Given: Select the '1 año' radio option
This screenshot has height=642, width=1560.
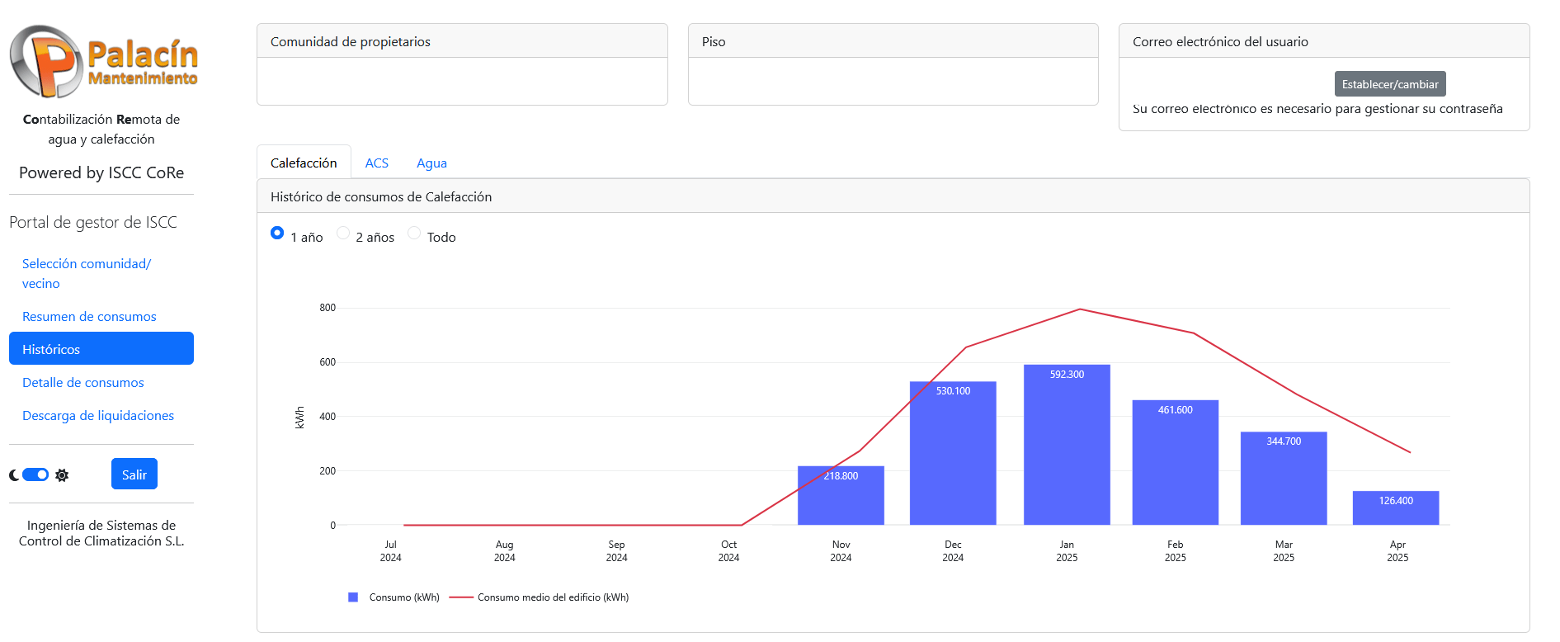Looking at the screenshot, I should pyautogui.click(x=277, y=234).
